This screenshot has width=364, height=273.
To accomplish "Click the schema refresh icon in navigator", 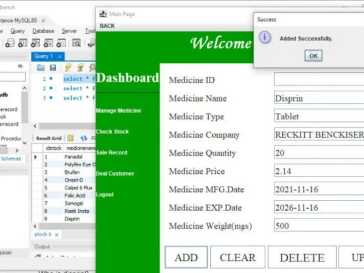I will [x=20, y=66].
